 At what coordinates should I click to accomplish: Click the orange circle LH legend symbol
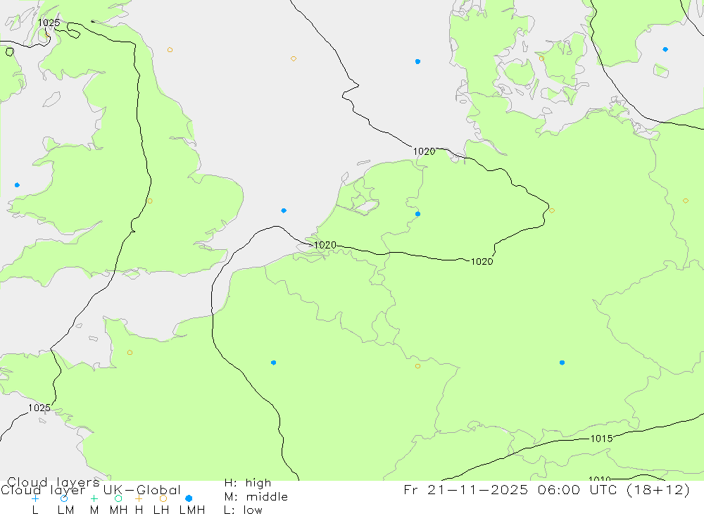(163, 498)
